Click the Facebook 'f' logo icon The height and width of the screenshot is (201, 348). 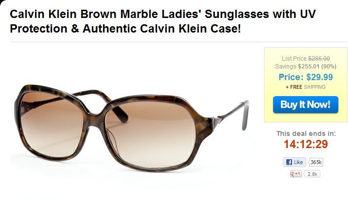pos(289,162)
